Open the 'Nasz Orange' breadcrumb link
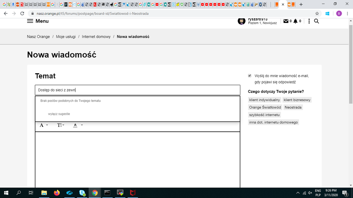The width and height of the screenshot is (353, 198). pyautogui.click(x=39, y=37)
